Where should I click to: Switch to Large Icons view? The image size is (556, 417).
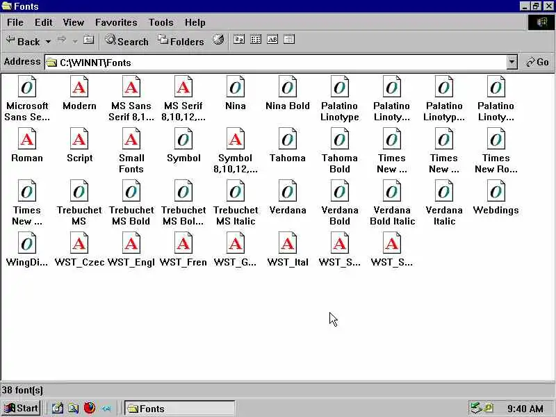click(x=239, y=40)
